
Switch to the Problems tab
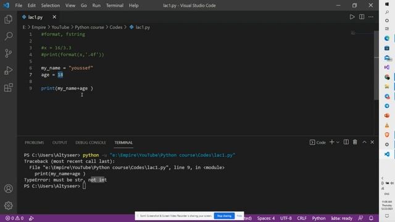[x=35, y=142]
